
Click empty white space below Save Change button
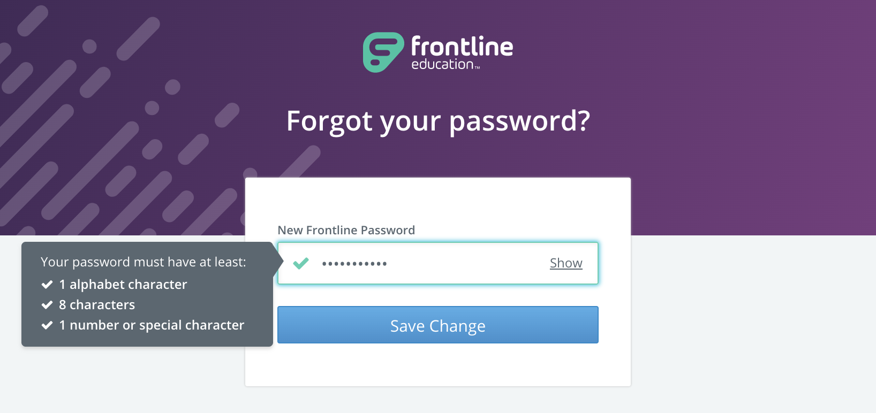[x=438, y=365]
